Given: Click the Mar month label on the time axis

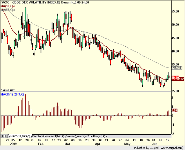Looking at the screenshot, I should click(67, 144).
